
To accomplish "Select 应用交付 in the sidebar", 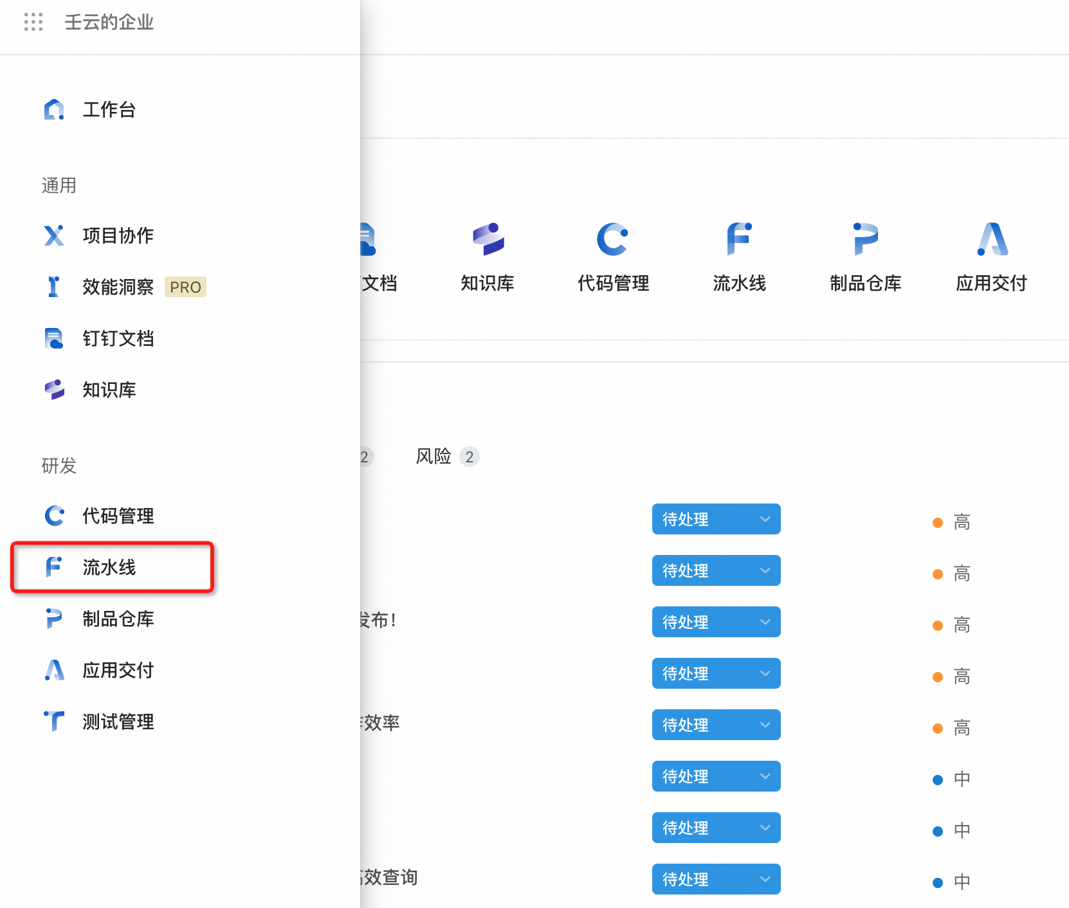I will coord(117,670).
